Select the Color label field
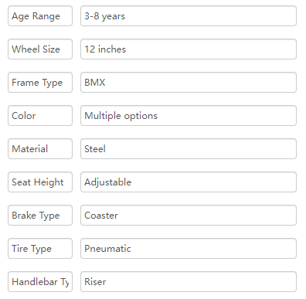 pos(40,116)
